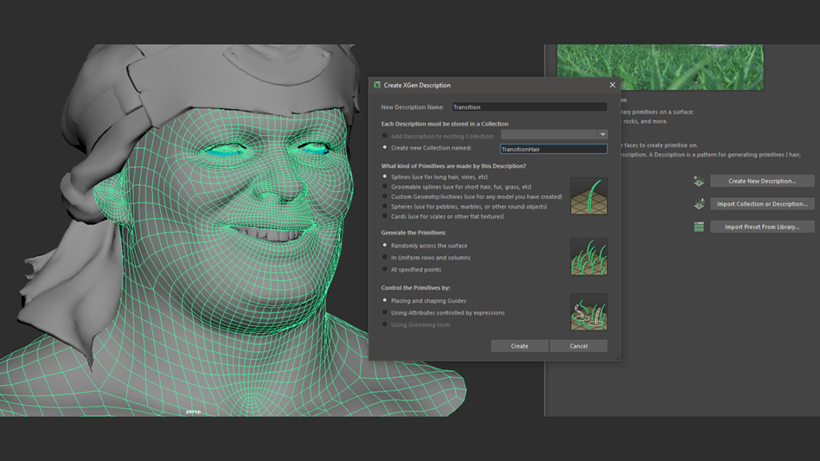This screenshot has width=820, height=461.
Task: Click the TransitionHair collection name field
Action: click(x=553, y=148)
